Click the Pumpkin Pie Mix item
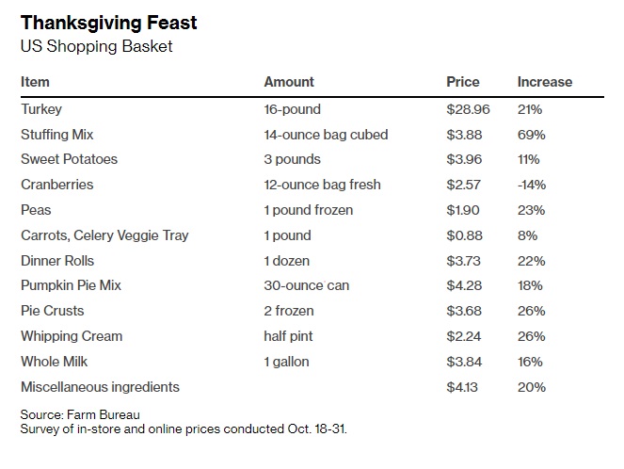This screenshot has height=469, width=624. pyautogui.click(x=71, y=285)
